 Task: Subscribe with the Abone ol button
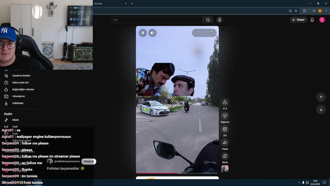pos(88,161)
